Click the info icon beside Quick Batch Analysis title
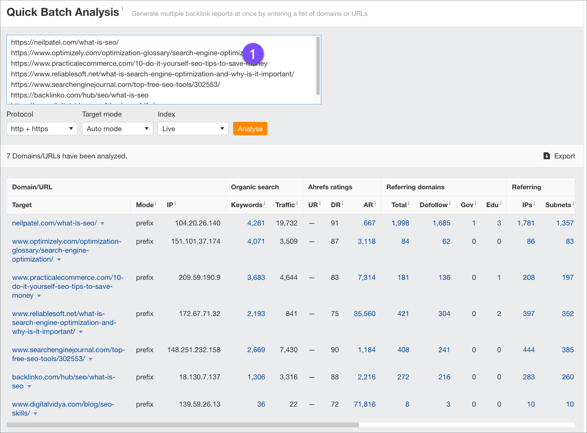The height and width of the screenshot is (433, 587). click(122, 8)
